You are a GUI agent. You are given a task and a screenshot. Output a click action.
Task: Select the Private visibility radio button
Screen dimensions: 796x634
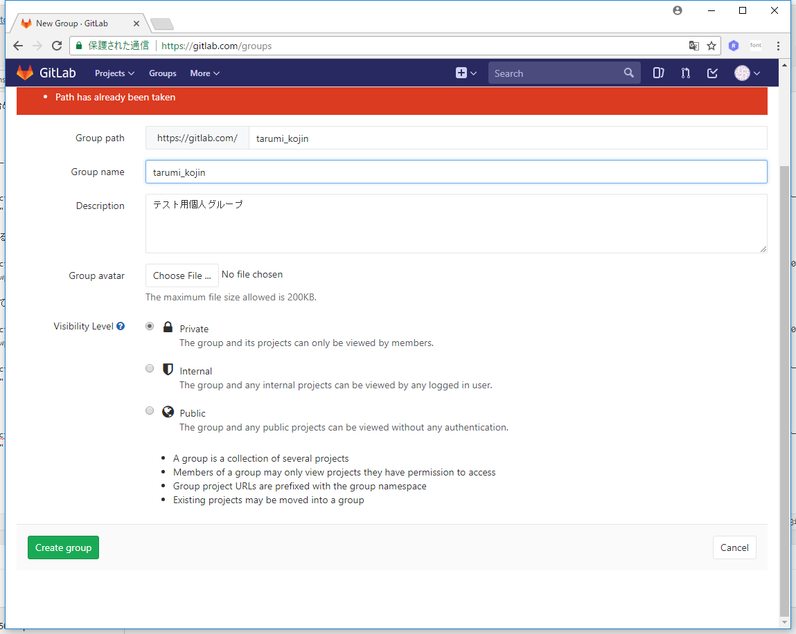(150, 327)
